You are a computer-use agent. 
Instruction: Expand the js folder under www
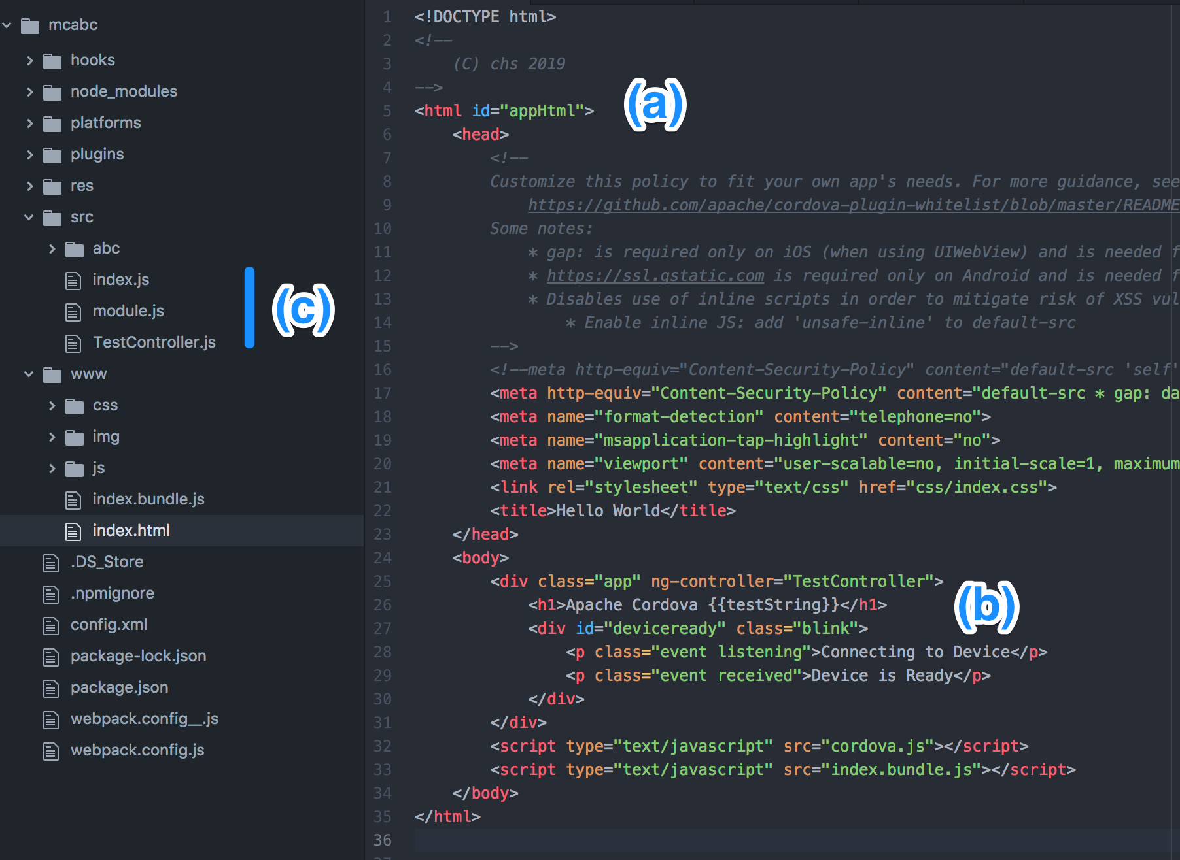pyautogui.click(x=52, y=468)
